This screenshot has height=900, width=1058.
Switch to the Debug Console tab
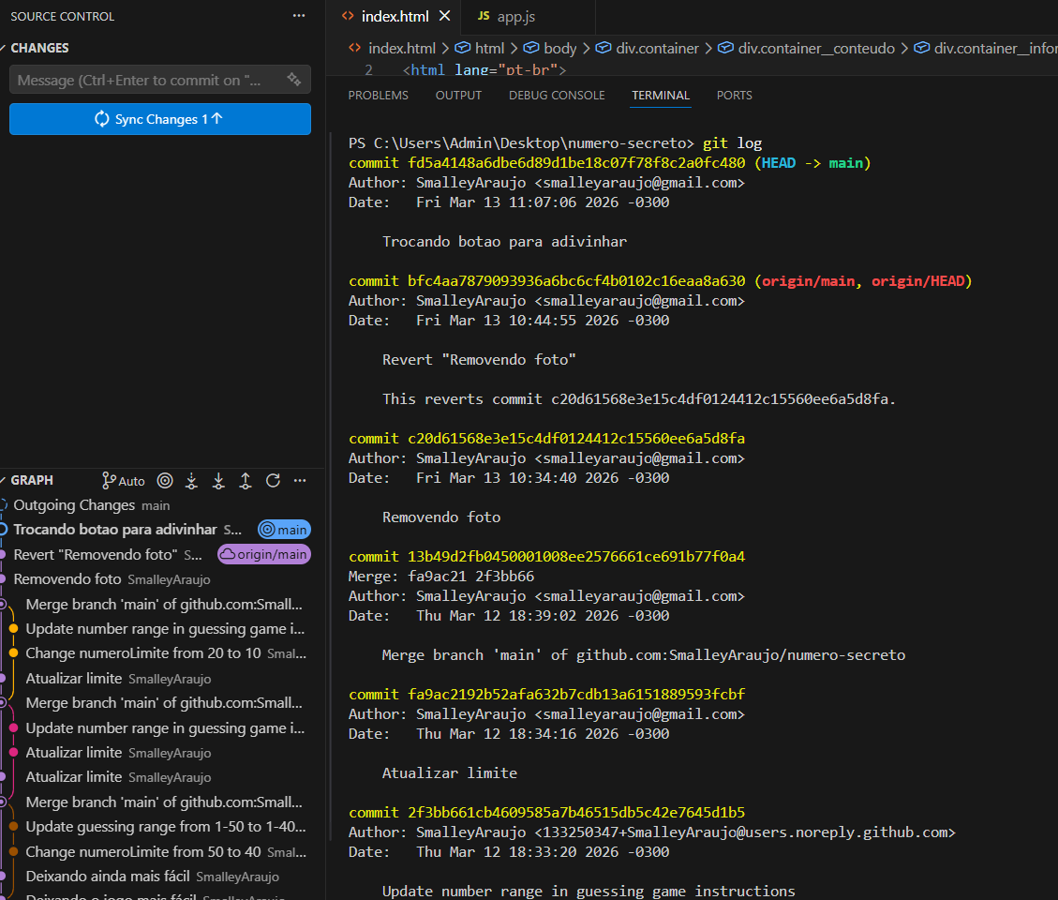click(557, 96)
